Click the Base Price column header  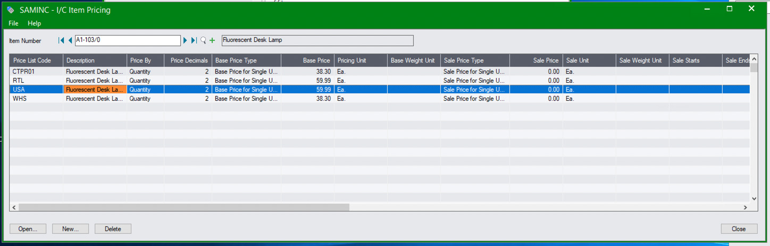tap(307, 60)
